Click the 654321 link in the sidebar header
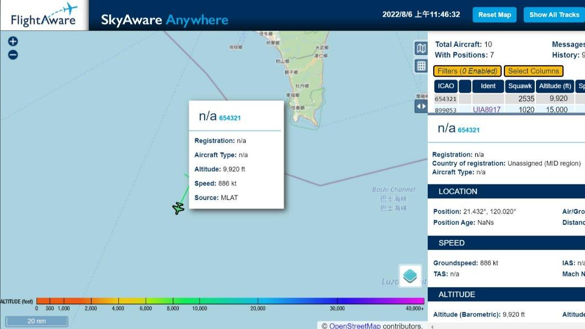 [469, 130]
